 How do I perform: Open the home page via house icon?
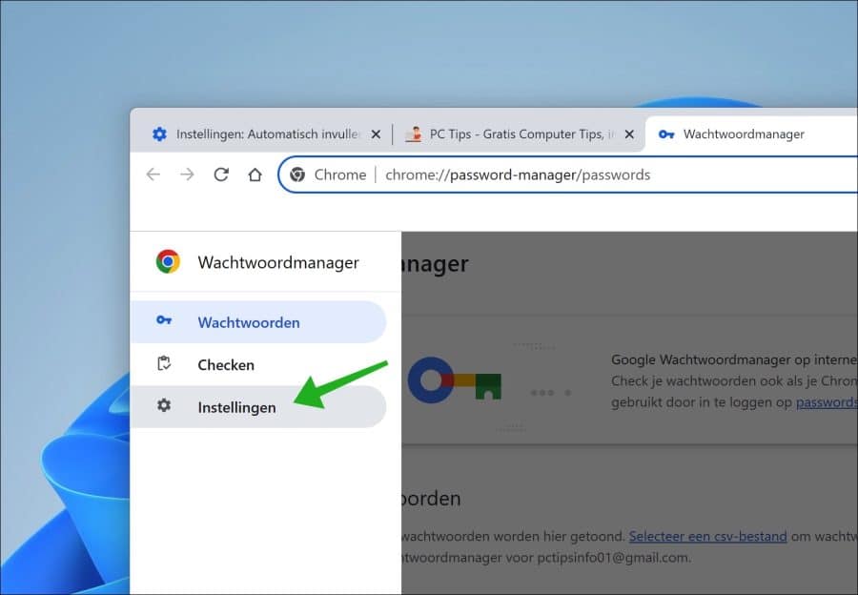click(x=255, y=174)
